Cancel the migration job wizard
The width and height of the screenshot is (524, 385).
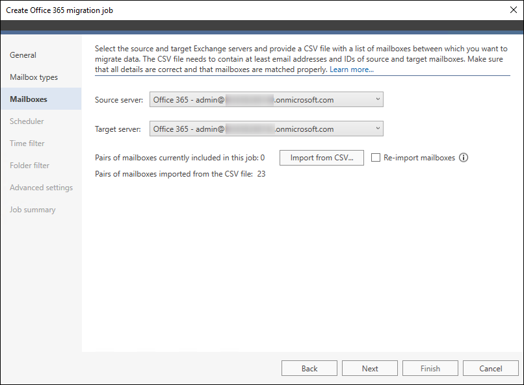pyautogui.click(x=491, y=368)
